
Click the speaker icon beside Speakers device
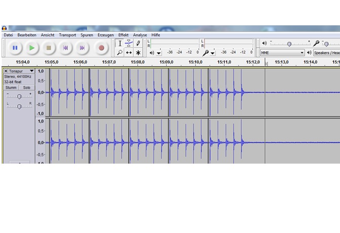click(x=309, y=53)
